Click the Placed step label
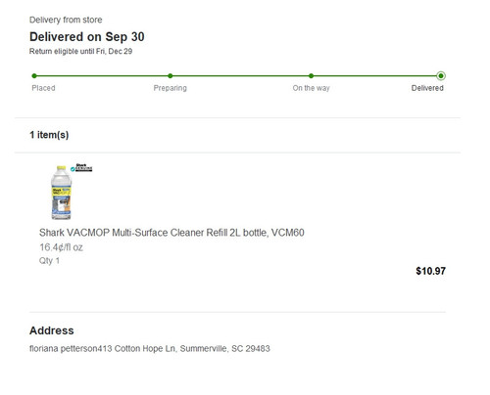The image size is (490, 395). 43,88
